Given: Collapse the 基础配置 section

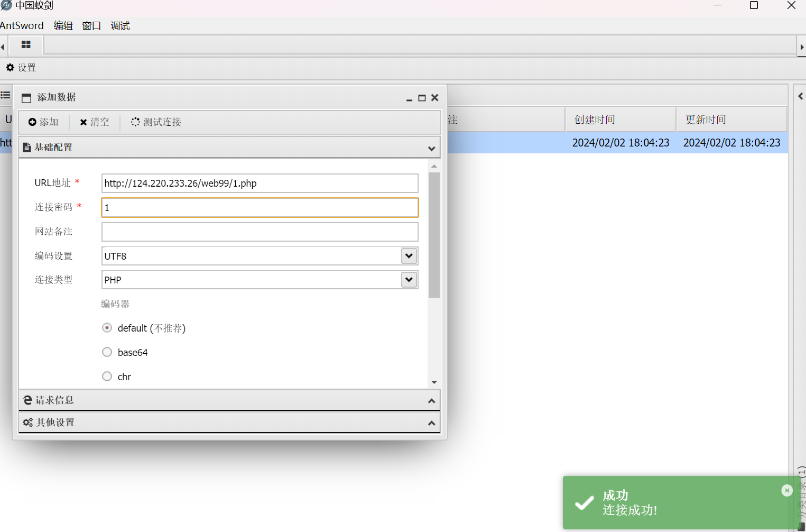Looking at the screenshot, I should click(432, 148).
